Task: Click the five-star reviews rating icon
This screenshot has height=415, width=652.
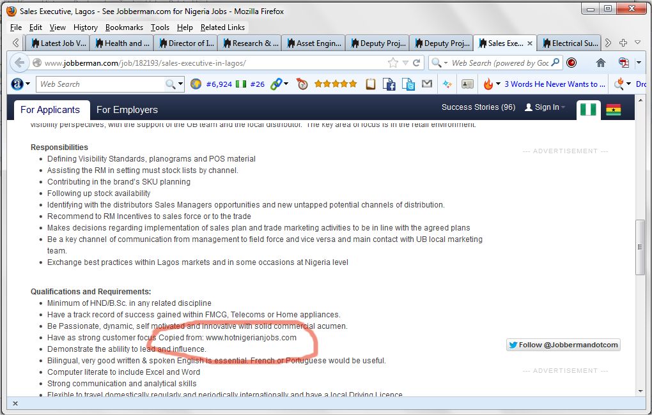Action: (336, 84)
